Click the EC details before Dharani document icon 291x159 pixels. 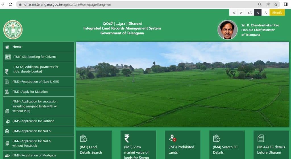click(x=261, y=138)
